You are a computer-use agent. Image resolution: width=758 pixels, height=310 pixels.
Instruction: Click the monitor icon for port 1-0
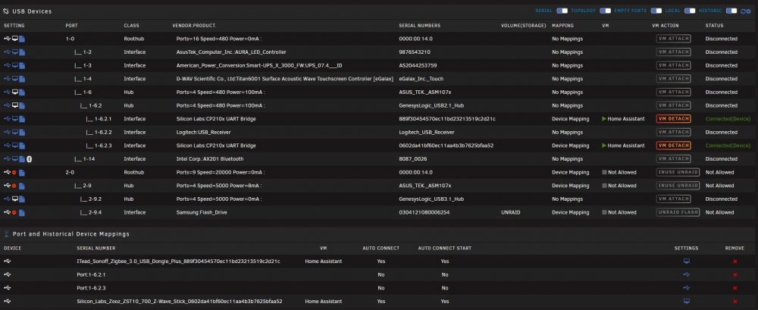click(15, 39)
